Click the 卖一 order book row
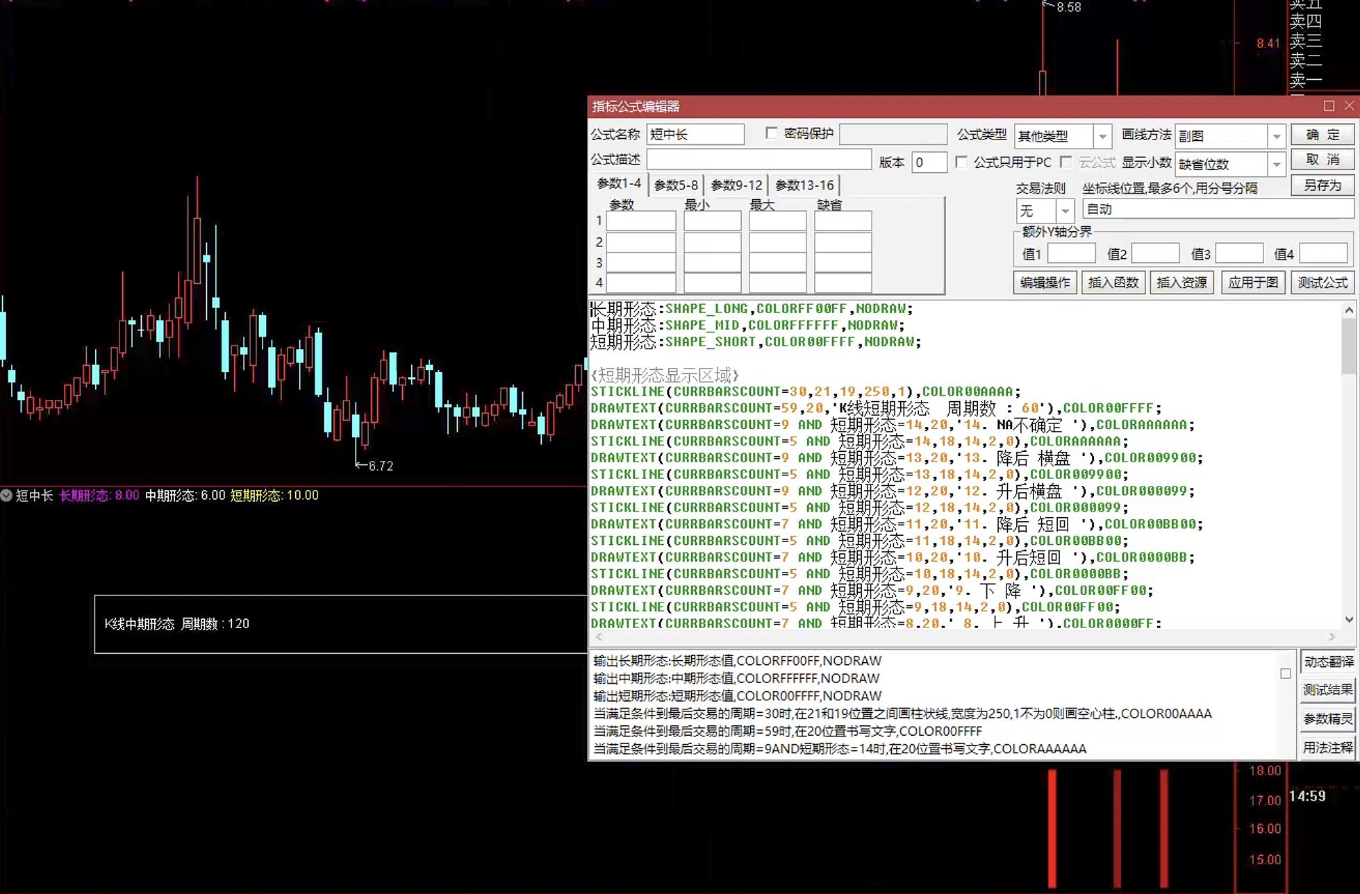Viewport: 1360px width, 894px height. [x=1306, y=81]
